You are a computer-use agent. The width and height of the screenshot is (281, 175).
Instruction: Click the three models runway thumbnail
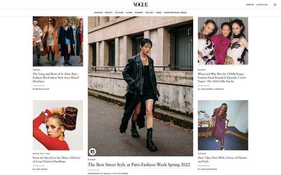(x=223, y=41)
